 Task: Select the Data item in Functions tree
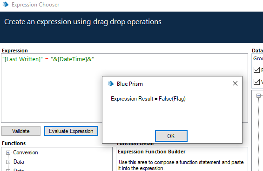coord(19,162)
